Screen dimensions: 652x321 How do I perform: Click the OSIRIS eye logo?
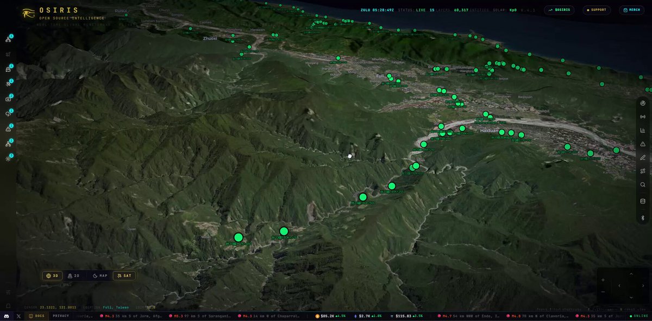28,12
